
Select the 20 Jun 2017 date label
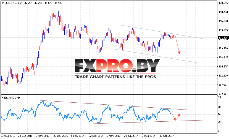point(131,136)
